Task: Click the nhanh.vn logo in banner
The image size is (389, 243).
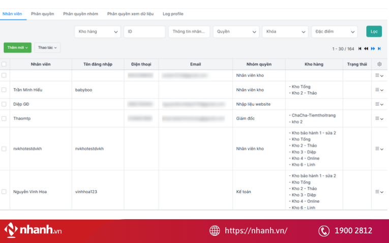Action: tap(33, 230)
